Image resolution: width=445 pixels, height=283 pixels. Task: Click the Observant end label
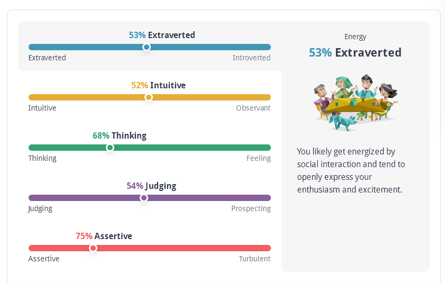[x=253, y=108]
